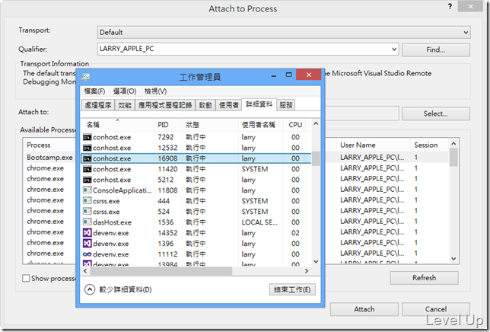Click the LOCAL SE... user name cell
The image size is (490, 332).
[259, 222]
